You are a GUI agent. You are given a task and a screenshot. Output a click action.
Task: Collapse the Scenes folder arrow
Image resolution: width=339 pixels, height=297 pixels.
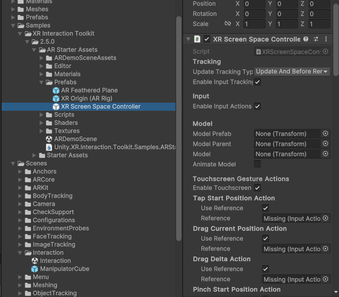13,164
